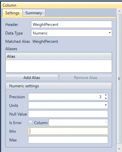Viewport: 122px width, 152px height.
Task: Click the empty Aliases list area
Action: (59, 66)
